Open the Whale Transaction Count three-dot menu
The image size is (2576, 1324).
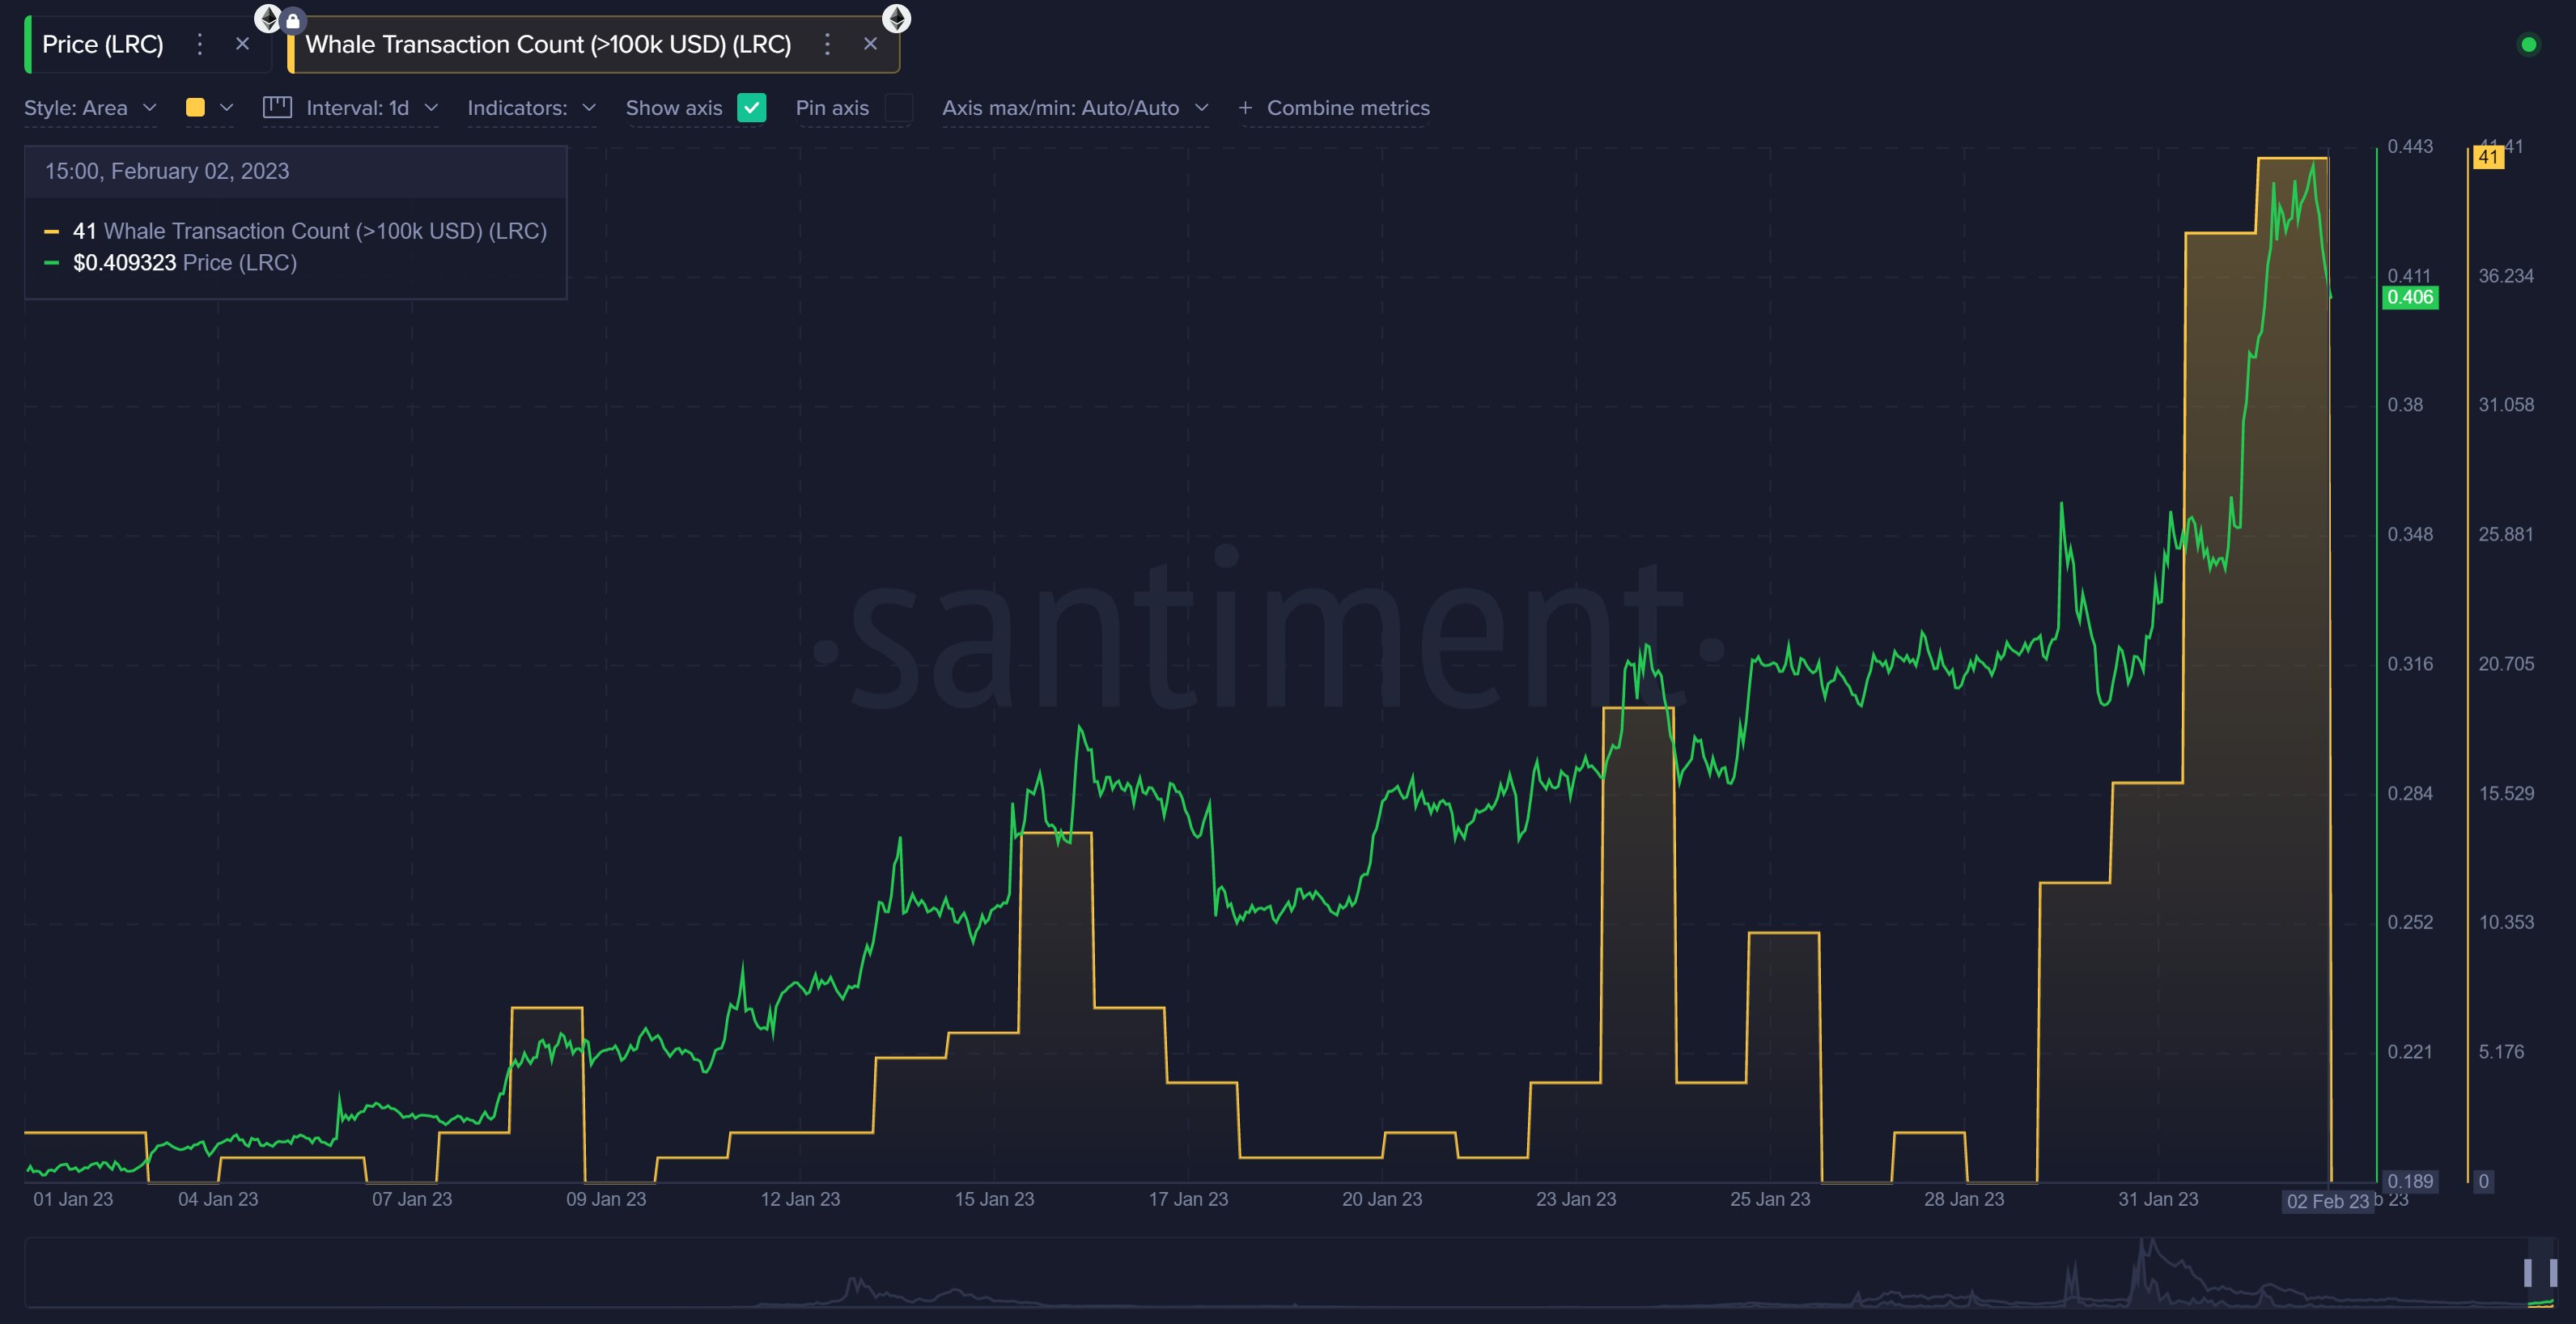[x=827, y=44]
